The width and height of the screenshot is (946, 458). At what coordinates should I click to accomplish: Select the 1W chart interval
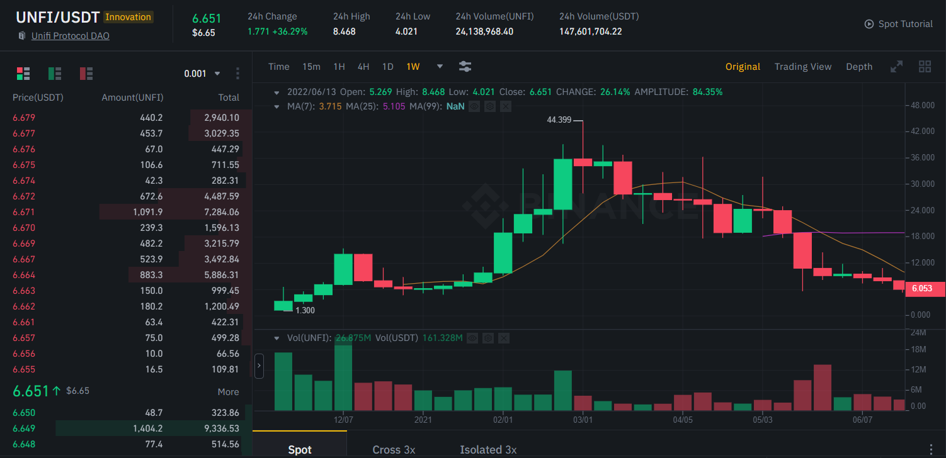(x=413, y=67)
